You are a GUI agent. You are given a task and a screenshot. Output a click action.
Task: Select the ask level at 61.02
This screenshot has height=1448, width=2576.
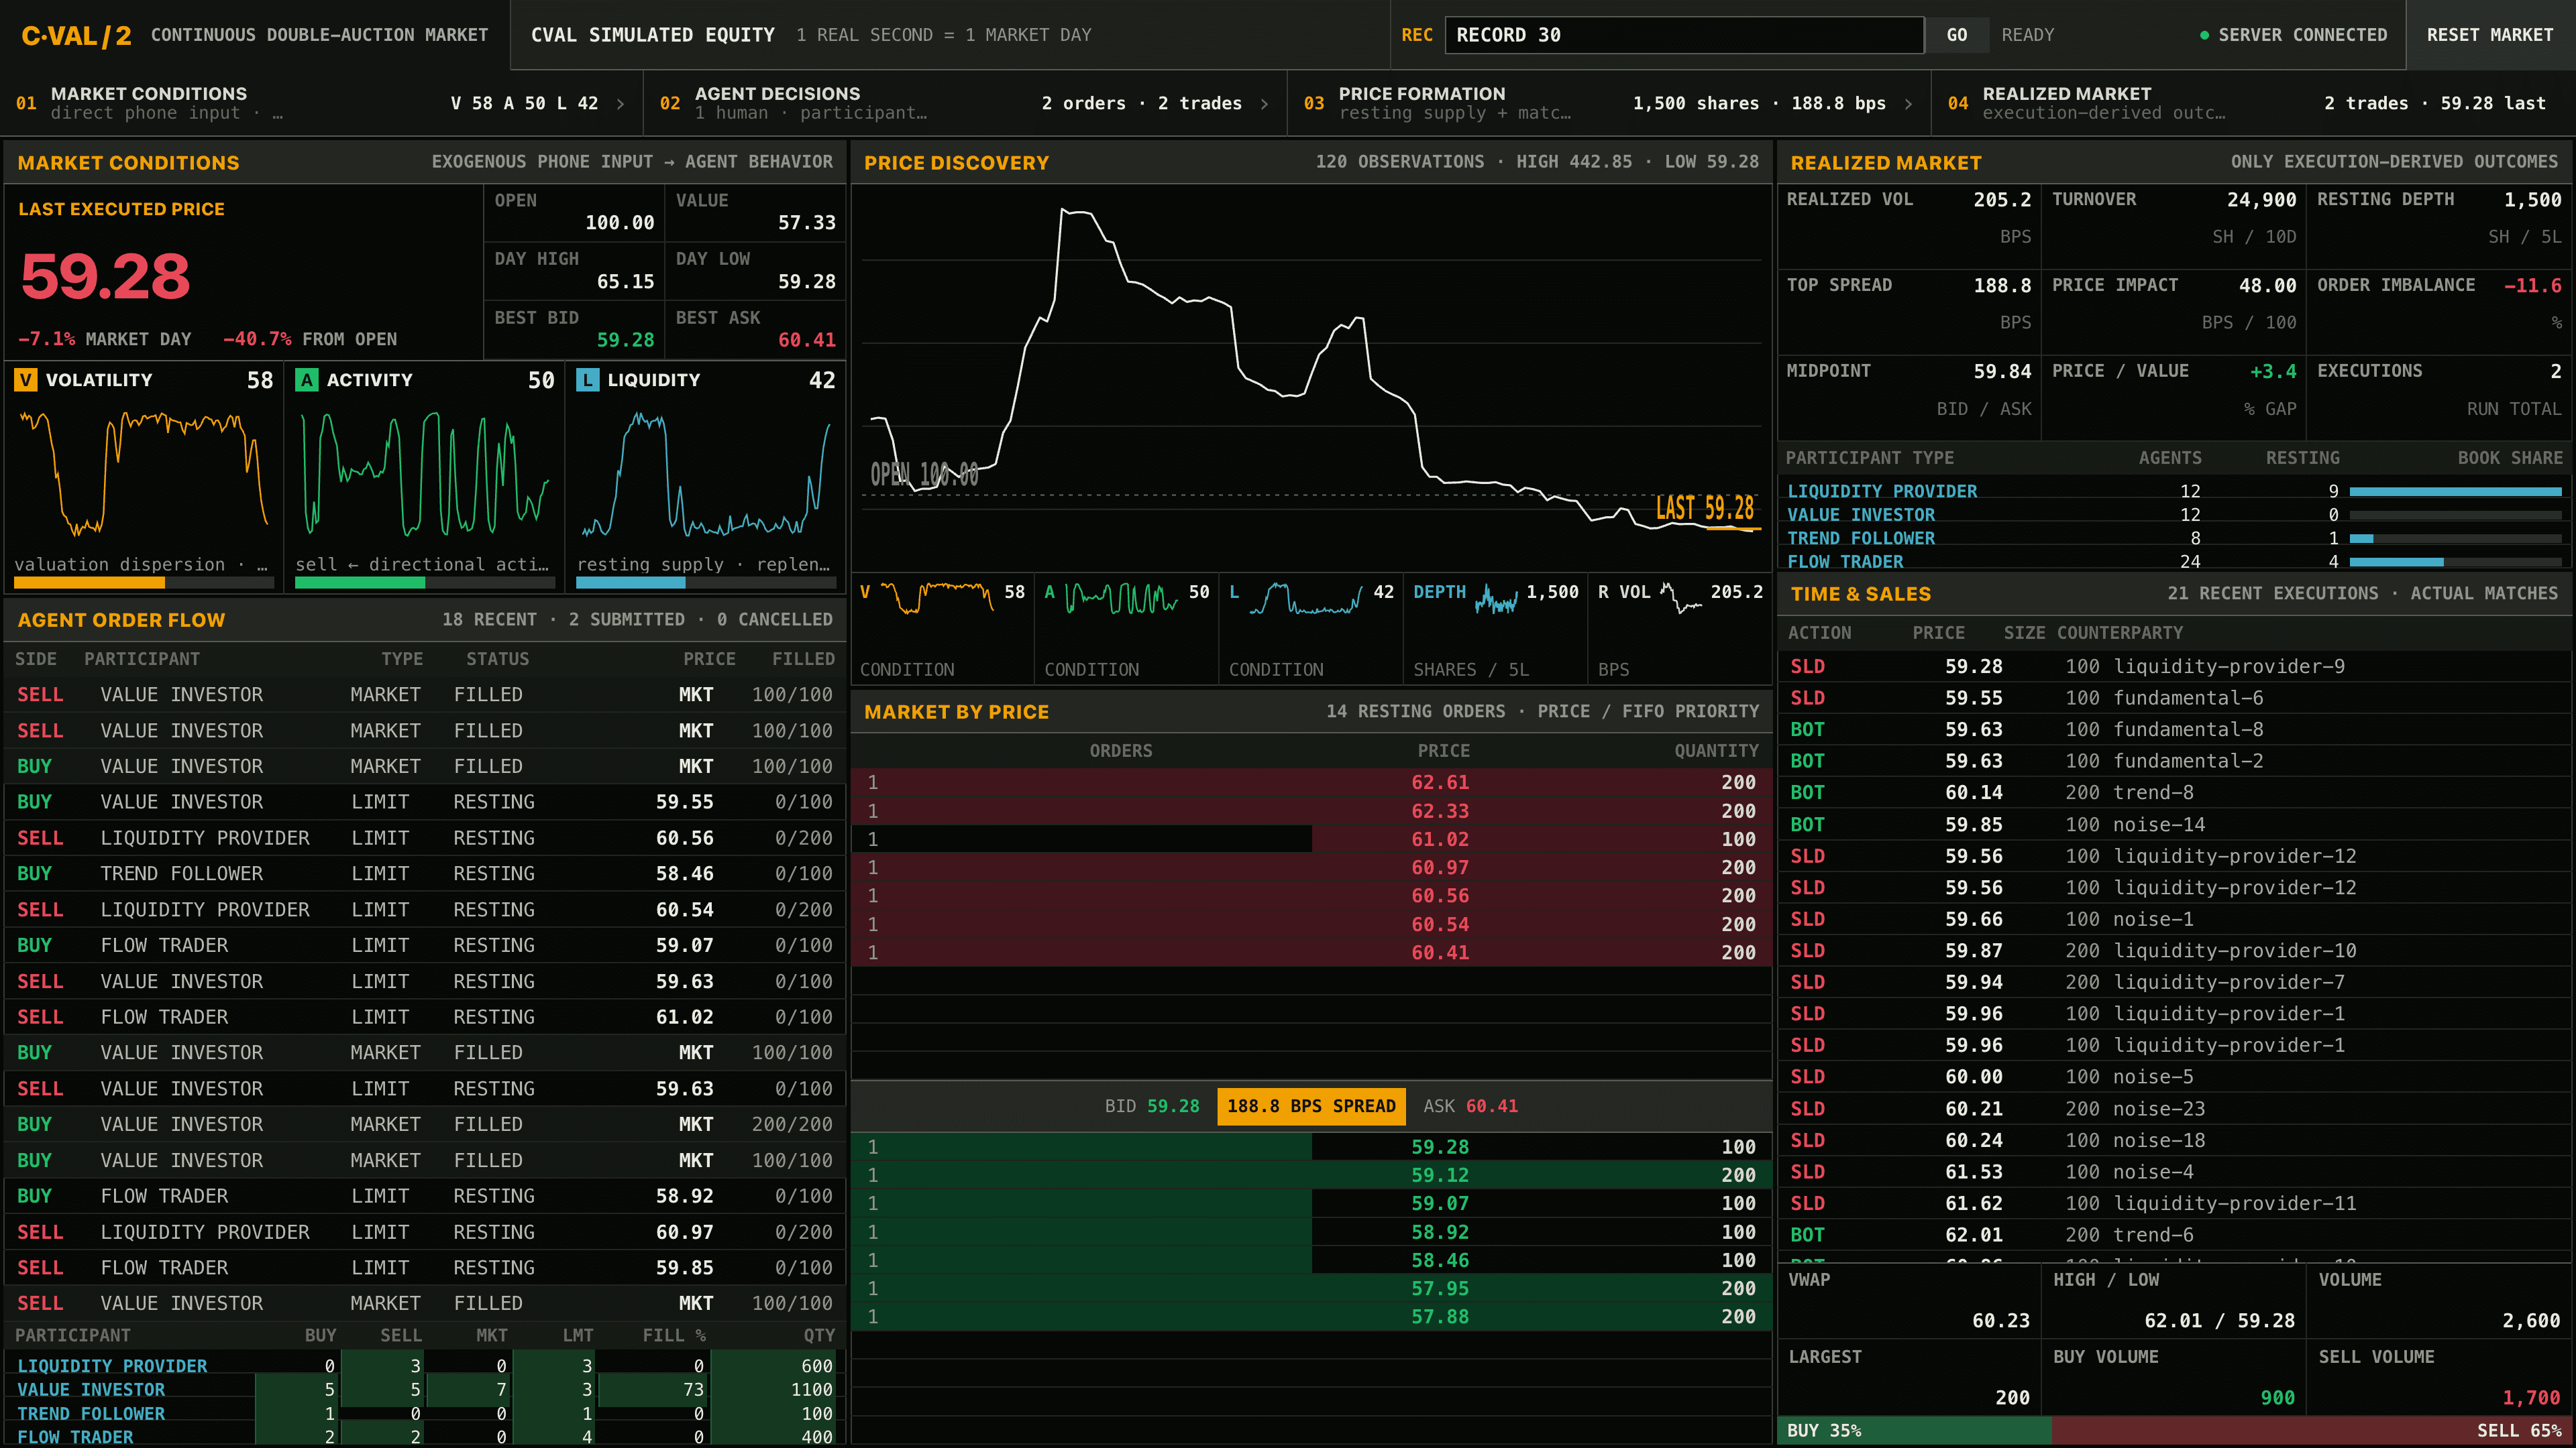click(x=1311, y=839)
